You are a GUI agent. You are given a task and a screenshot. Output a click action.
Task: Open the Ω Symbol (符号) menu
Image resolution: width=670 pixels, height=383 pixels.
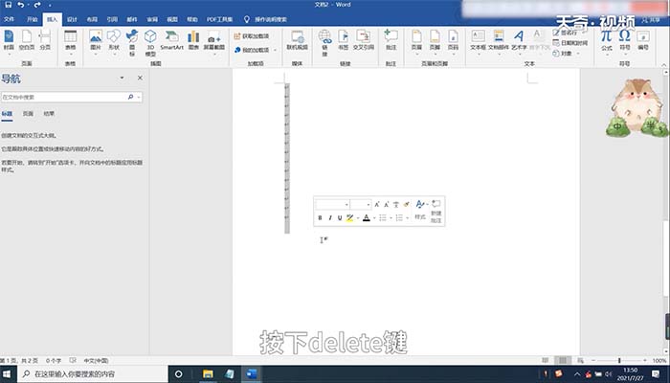tap(625, 40)
